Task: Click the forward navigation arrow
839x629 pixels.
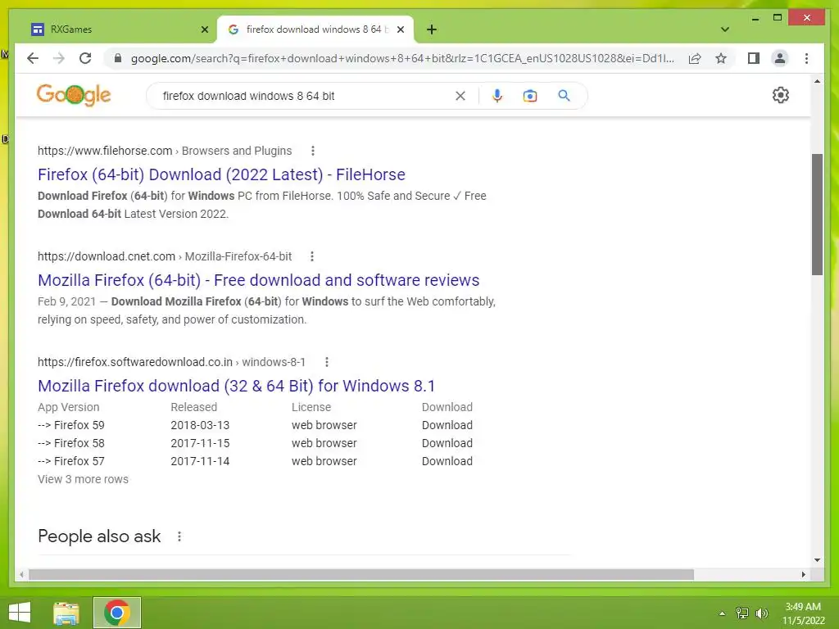Action: [59, 58]
